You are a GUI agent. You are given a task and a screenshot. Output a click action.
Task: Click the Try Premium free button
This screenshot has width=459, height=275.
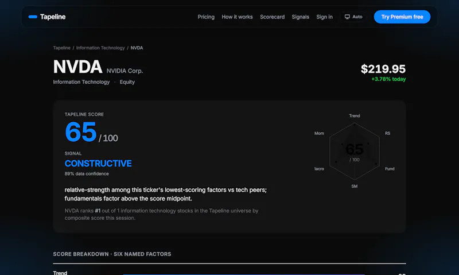(402, 17)
